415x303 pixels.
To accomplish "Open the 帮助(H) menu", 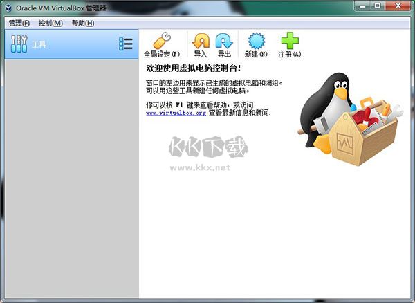I will pyautogui.click(x=83, y=24).
